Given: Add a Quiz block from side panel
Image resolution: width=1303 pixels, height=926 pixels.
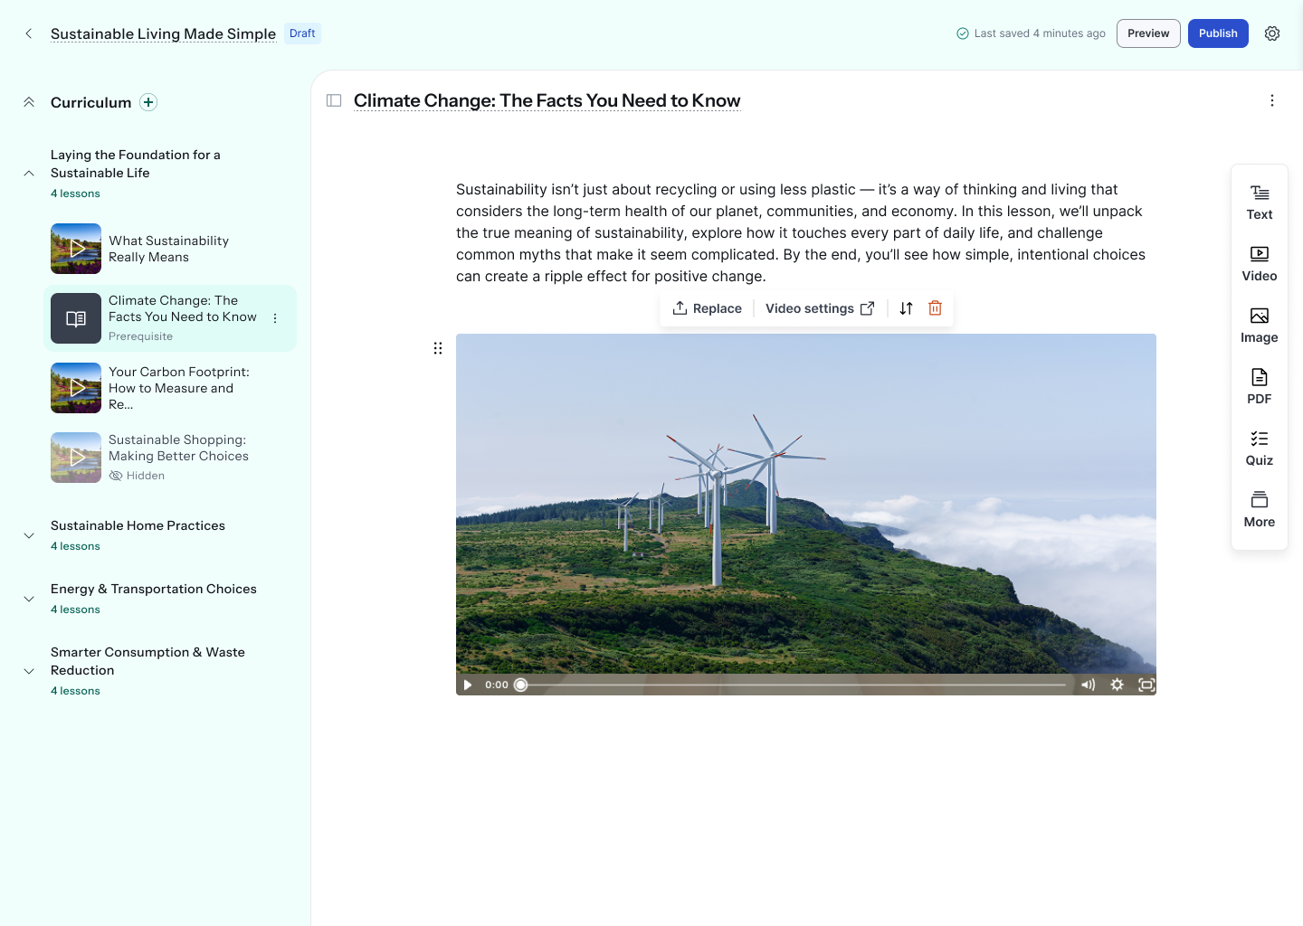Looking at the screenshot, I should (1259, 448).
